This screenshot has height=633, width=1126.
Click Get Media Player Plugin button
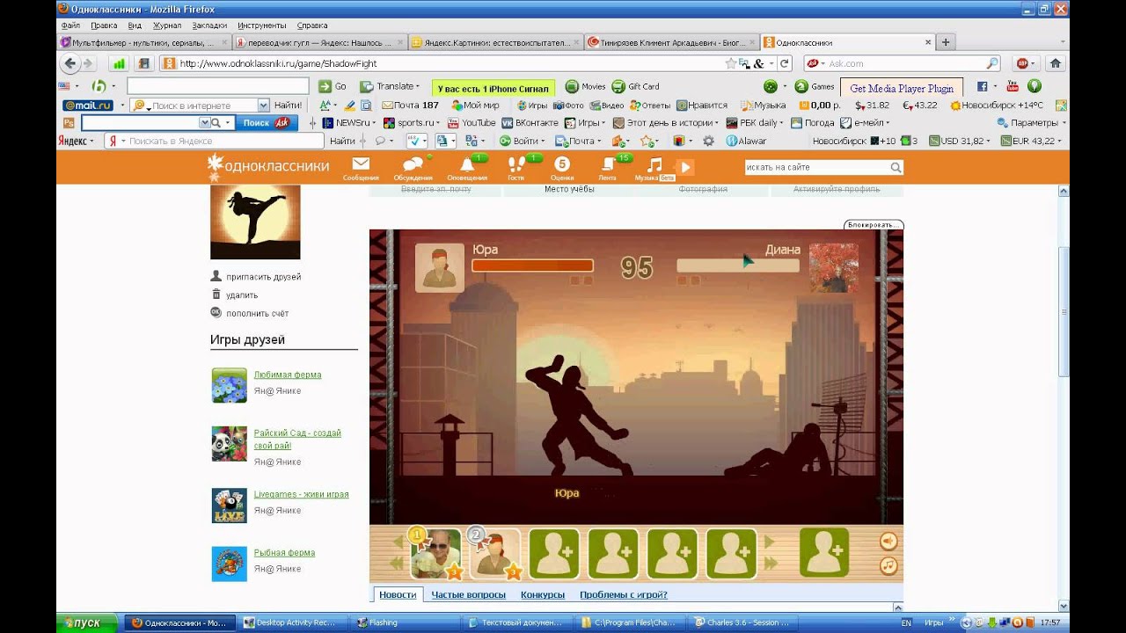[902, 88]
